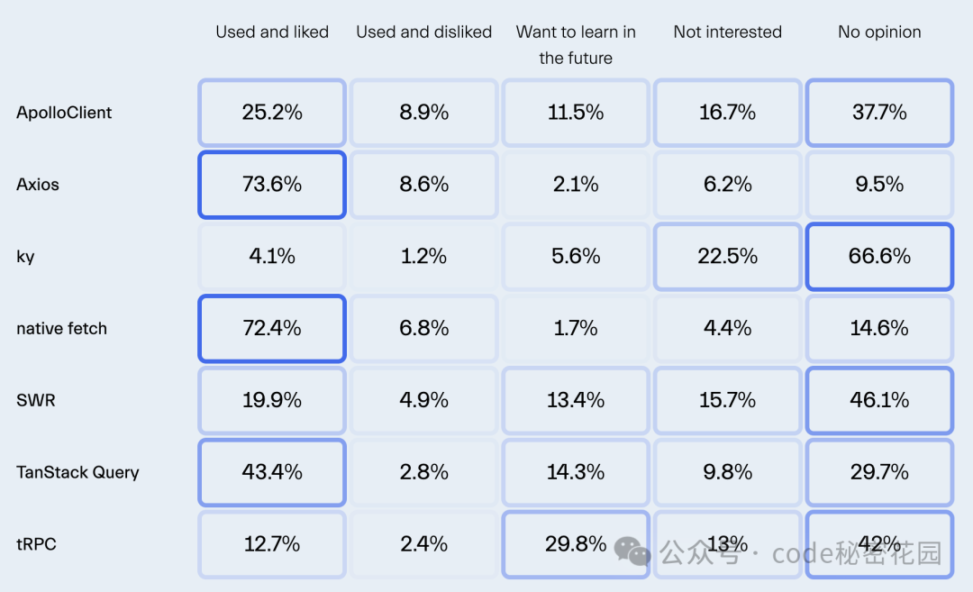Click the ky 22.5% Not interested cell
Screen dimensions: 973x592
(x=727, y=256)
